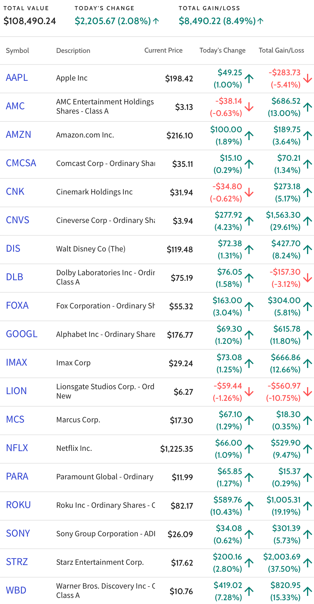Click AAPL total loss down arrow
This screenshot has height=604, width=314.
[308, 78]
